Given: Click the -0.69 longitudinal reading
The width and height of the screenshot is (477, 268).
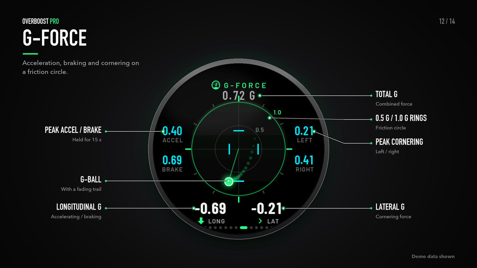Looking at the screenshot, I should coord(210,208).
